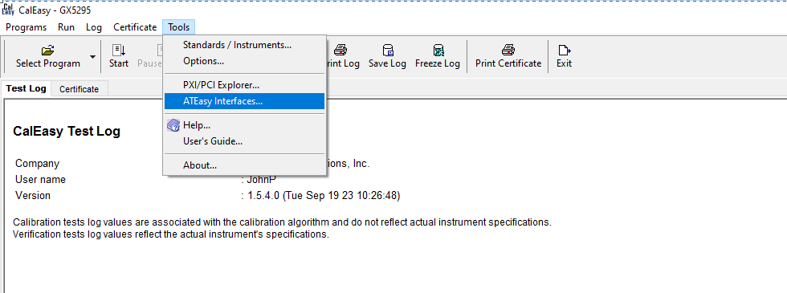Select ATEasy Interfaces... menu entry
Viewport: 787px width, 293px height.
tap(244, 101)
